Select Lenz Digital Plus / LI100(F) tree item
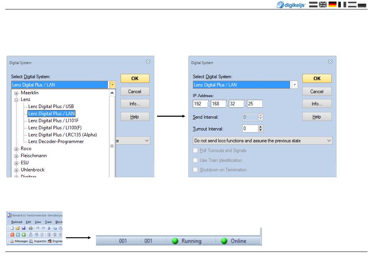This screenshot has width=373, height=259. pos(55,128)
